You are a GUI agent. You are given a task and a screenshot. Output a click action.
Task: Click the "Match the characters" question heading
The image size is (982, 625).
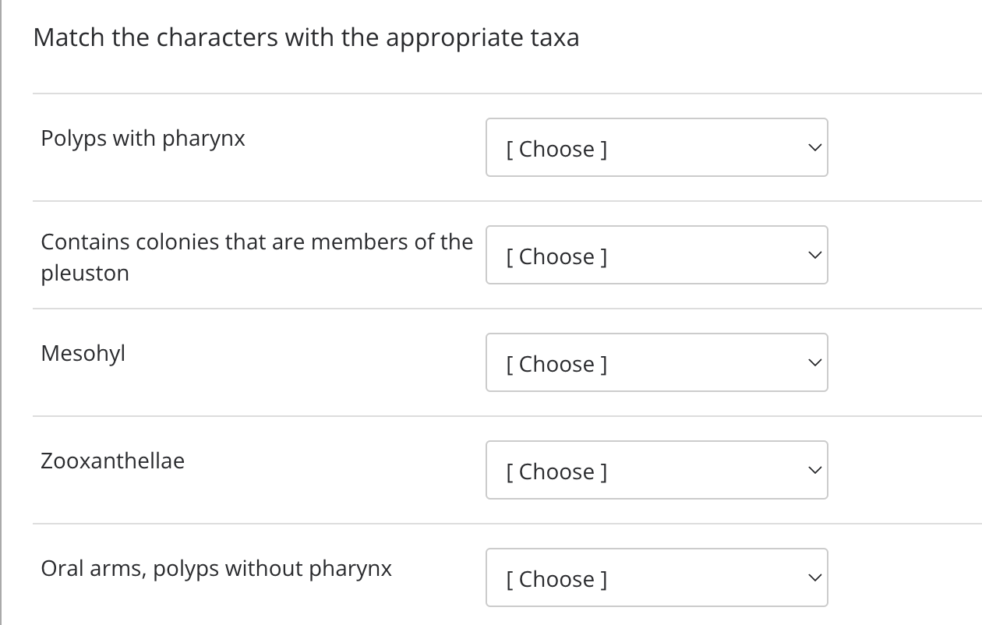(x=306, y=38)
